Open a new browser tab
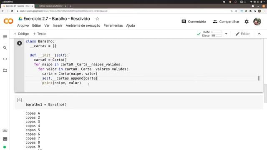This screenshot has width=267, height=150. click(x=71, y=6)
